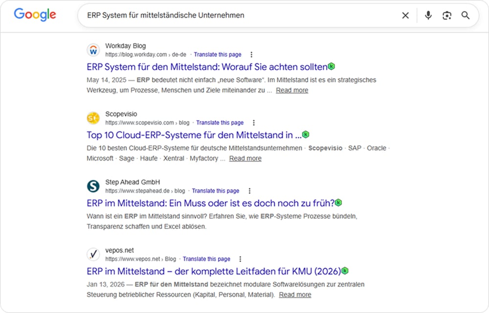The width and height of the screenshot is (489, 313).
Task: Clear the search query with X icon
Action: pyautogui.click(x=405, y=15)
